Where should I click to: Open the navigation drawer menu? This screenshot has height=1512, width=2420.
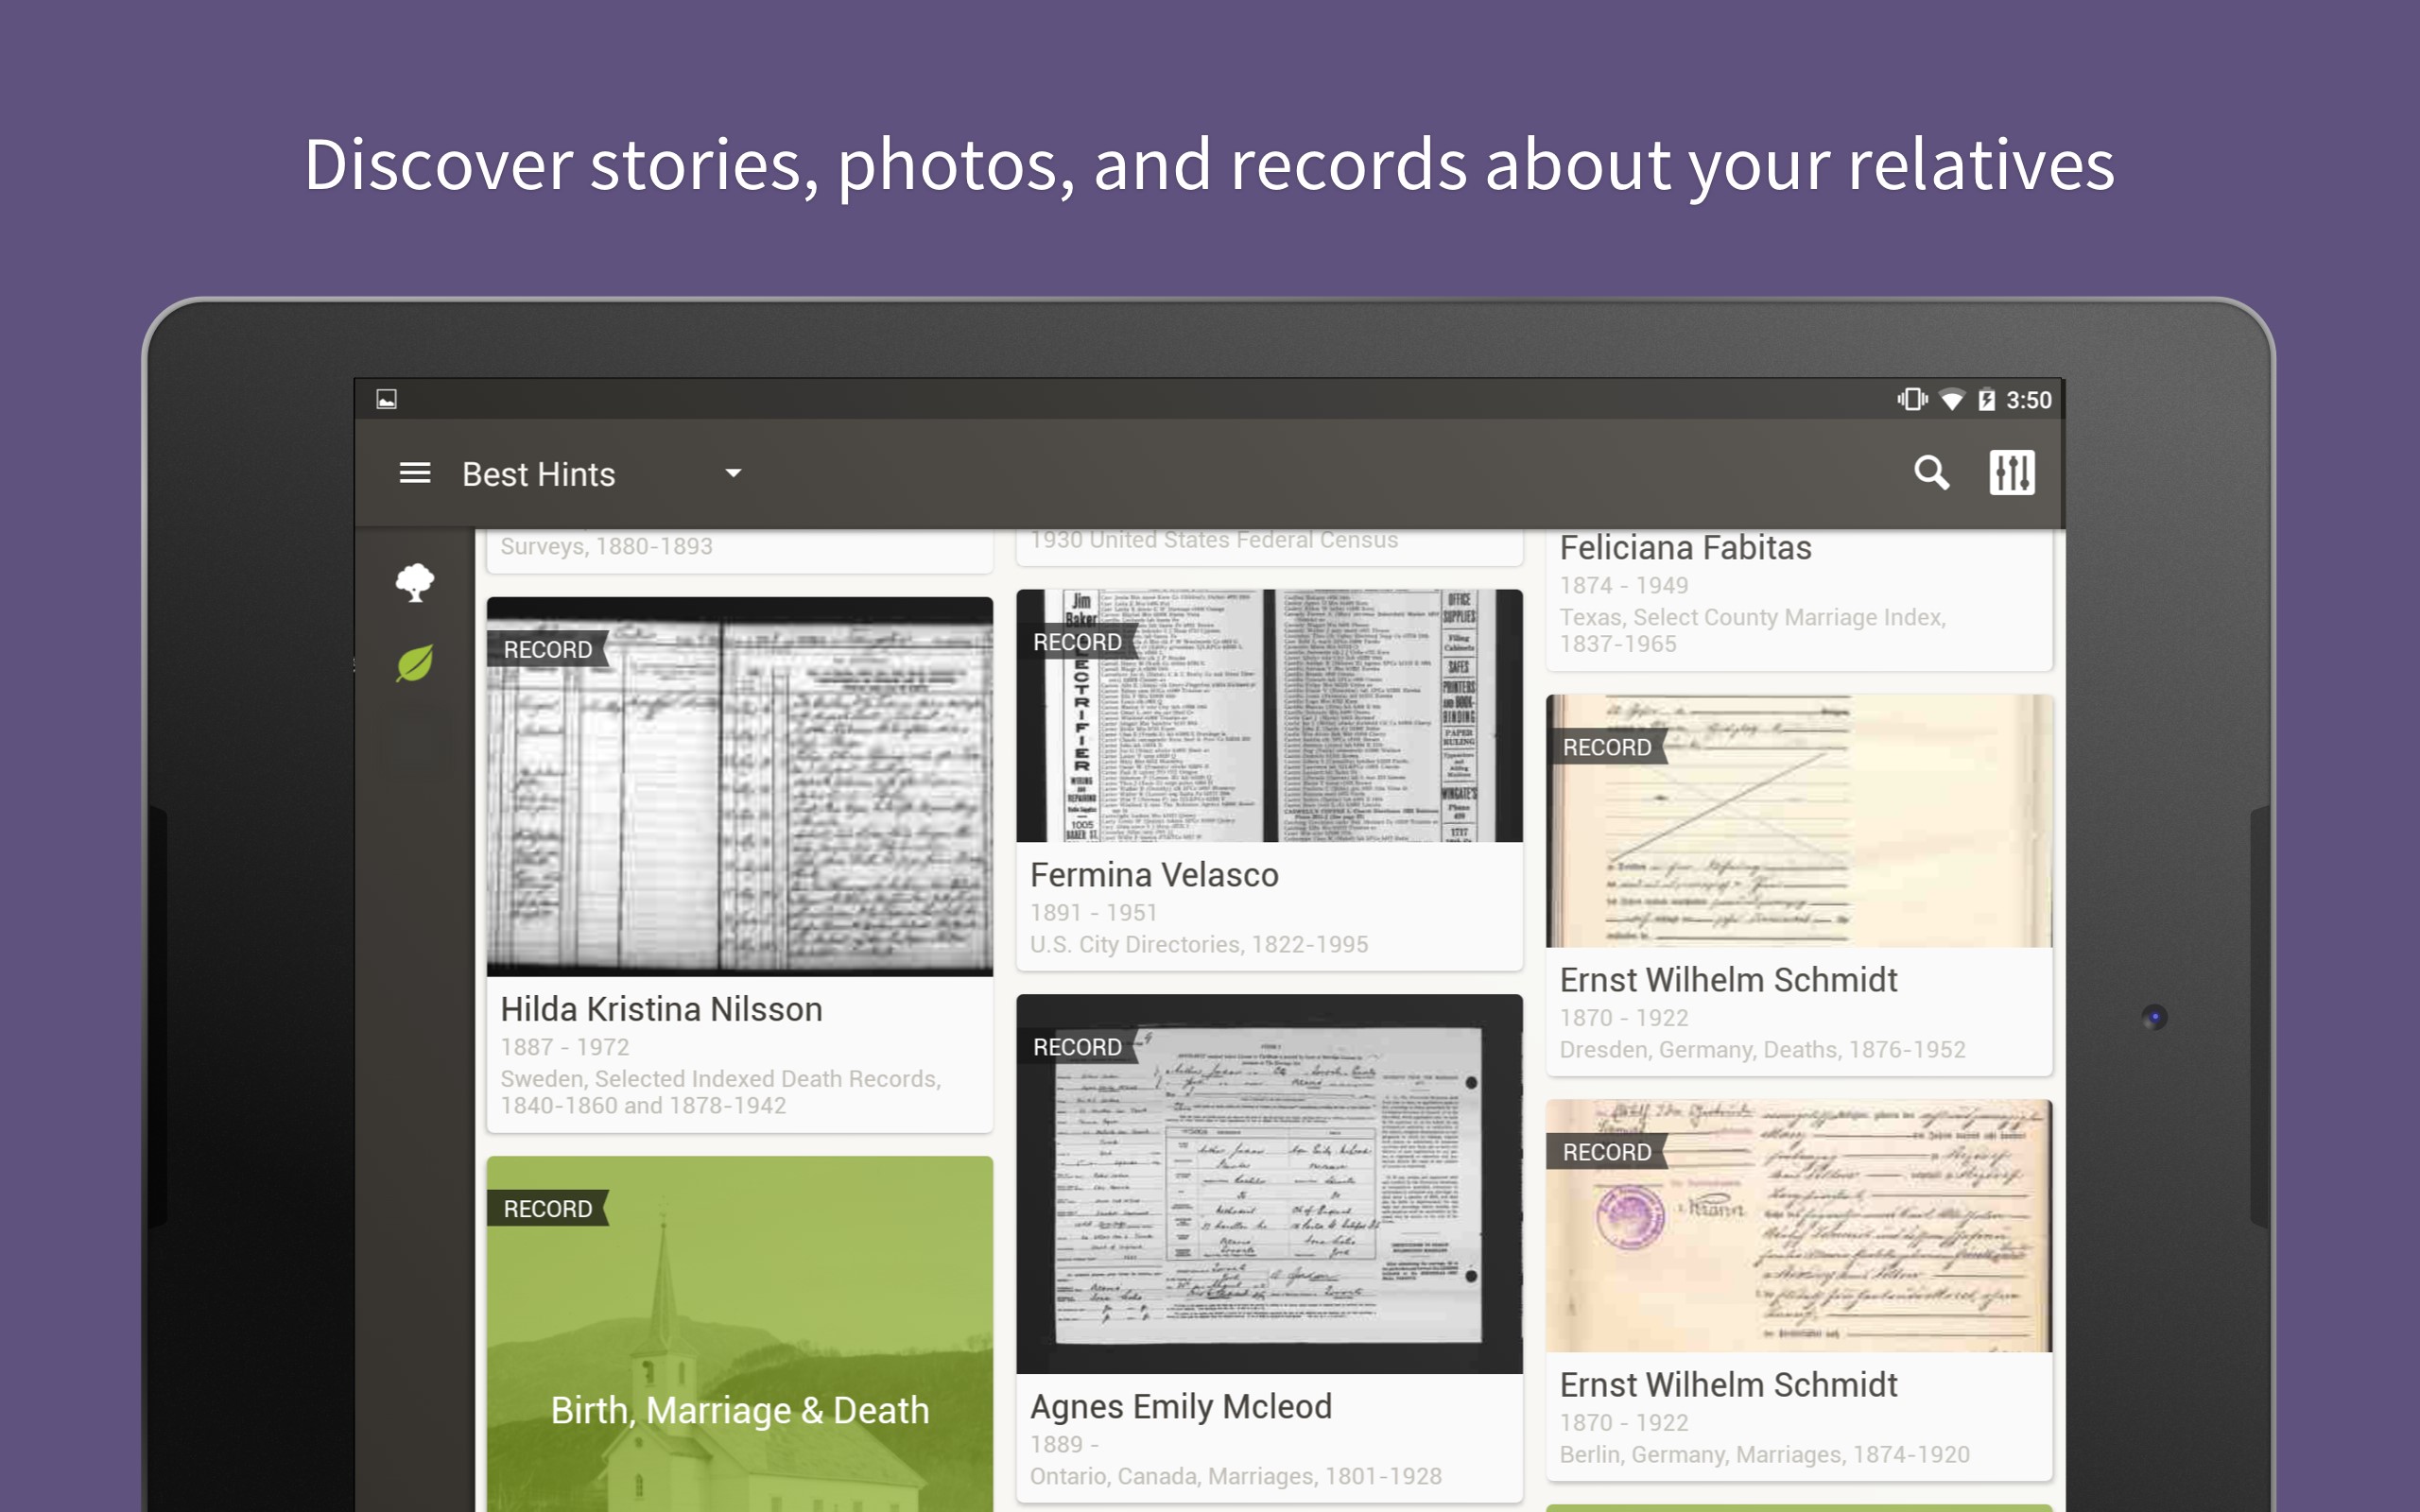414,473
